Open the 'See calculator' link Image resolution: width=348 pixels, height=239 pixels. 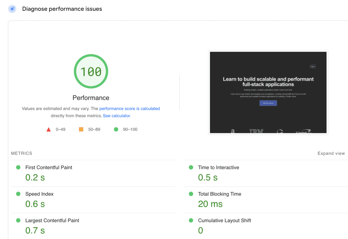(x=117, y=116)
